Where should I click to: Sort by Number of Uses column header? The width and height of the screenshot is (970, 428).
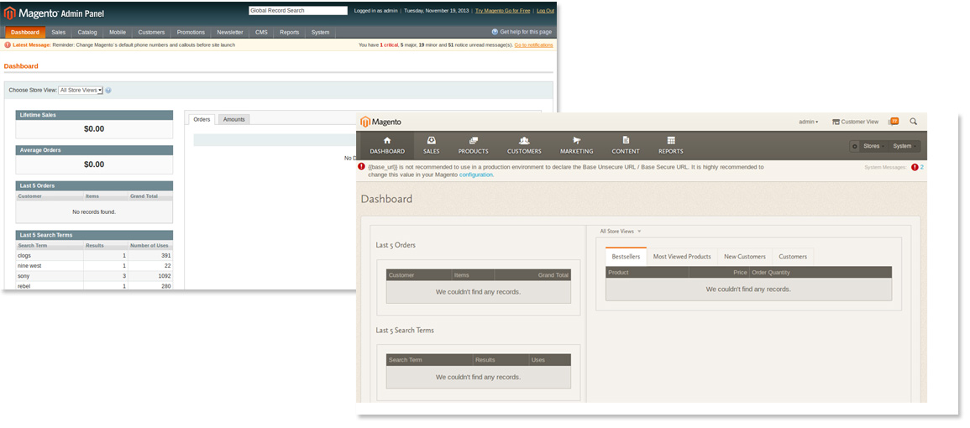tap(149, 246)
